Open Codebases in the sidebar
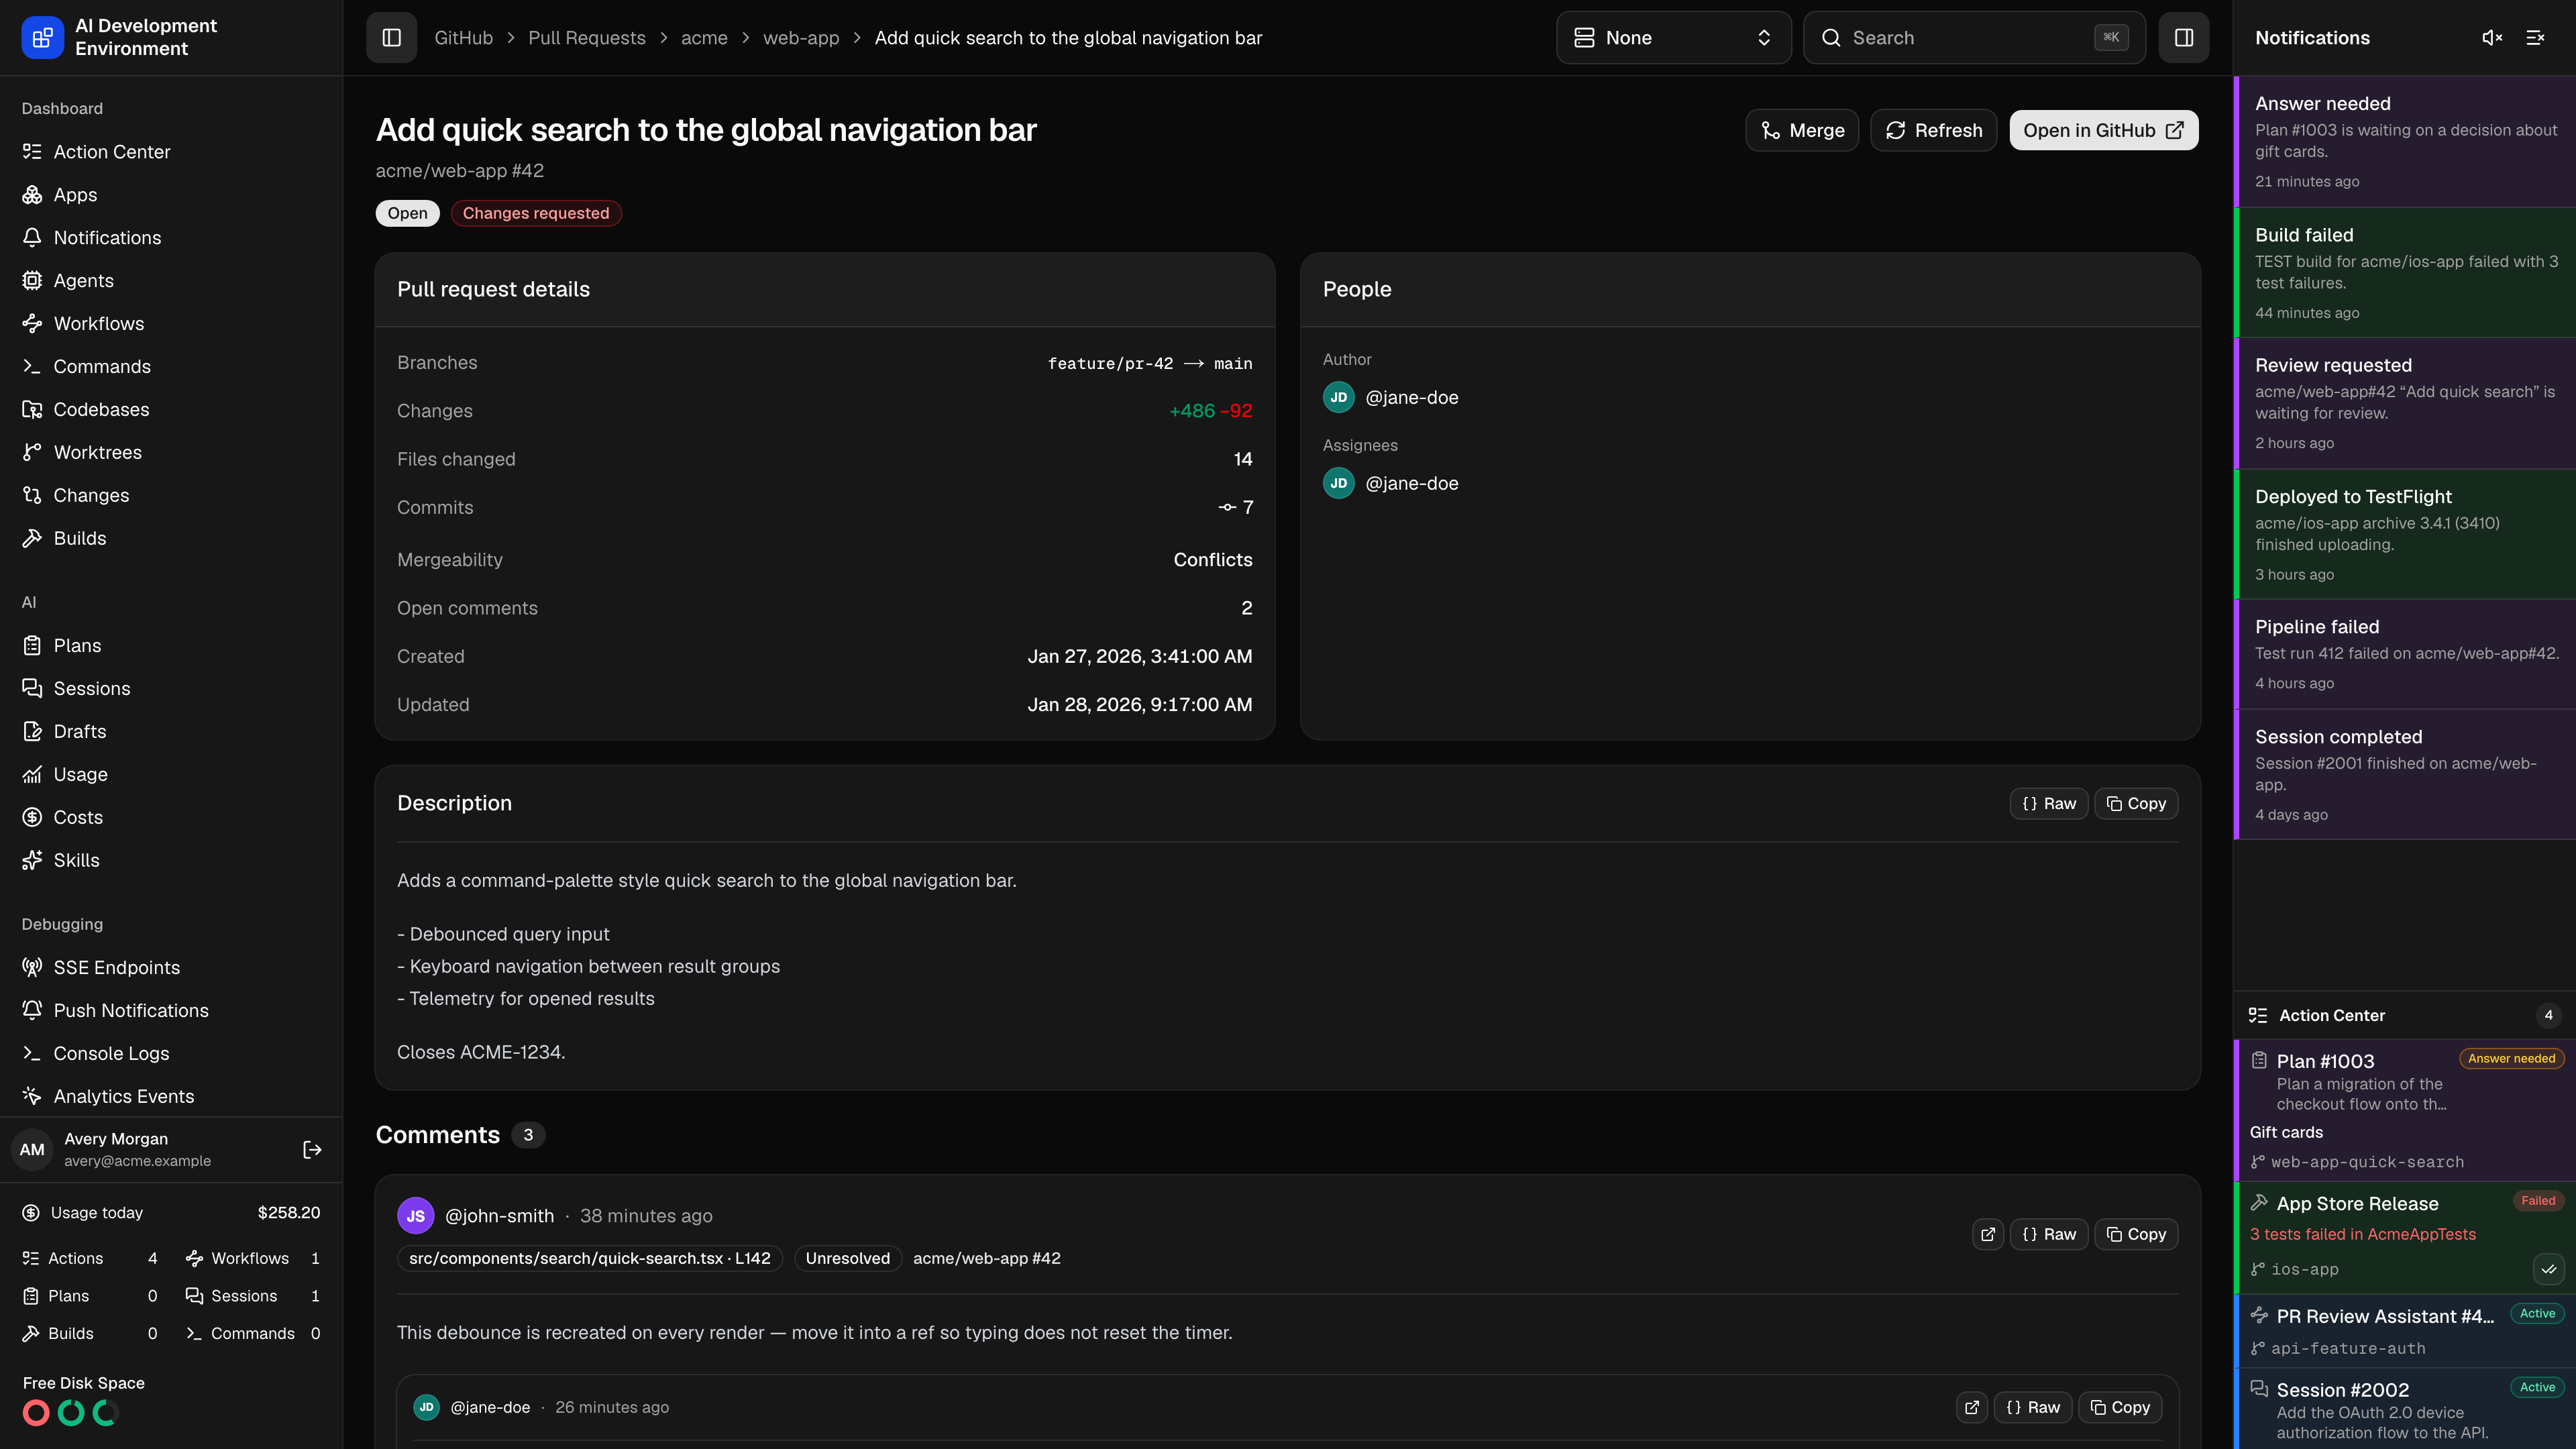Image resolution: width=2576 pixels, height=1449 pixels. (171, 410)
